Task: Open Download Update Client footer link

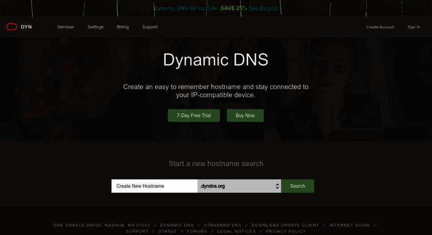Action: point(285,225)
